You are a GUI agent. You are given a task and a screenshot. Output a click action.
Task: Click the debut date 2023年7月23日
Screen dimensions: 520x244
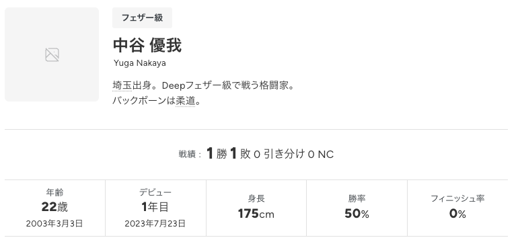(155, 224)
